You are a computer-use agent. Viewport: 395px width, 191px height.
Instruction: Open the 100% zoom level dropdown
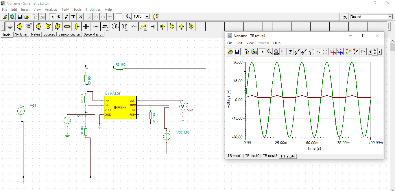point(147,17)
